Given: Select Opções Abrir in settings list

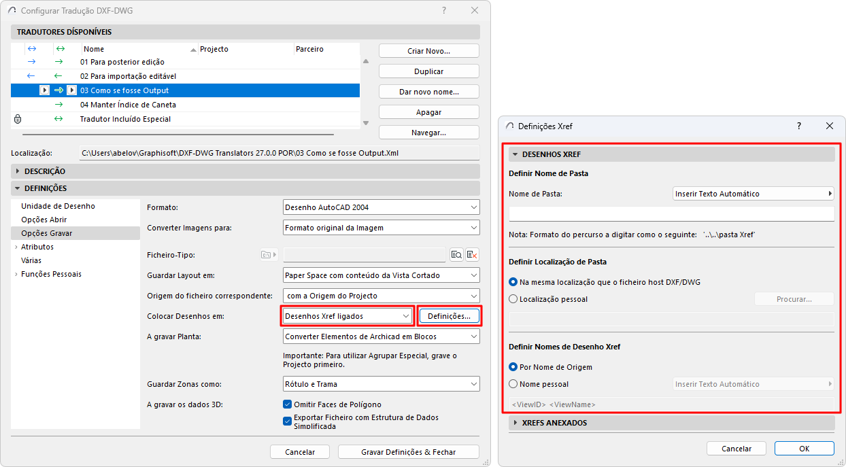Looking at the screenshot, I should pos(44,220).
